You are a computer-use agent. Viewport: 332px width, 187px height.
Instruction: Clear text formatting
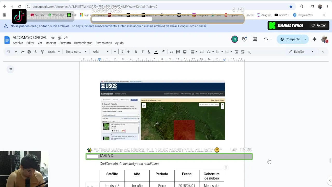pos(249,52)
